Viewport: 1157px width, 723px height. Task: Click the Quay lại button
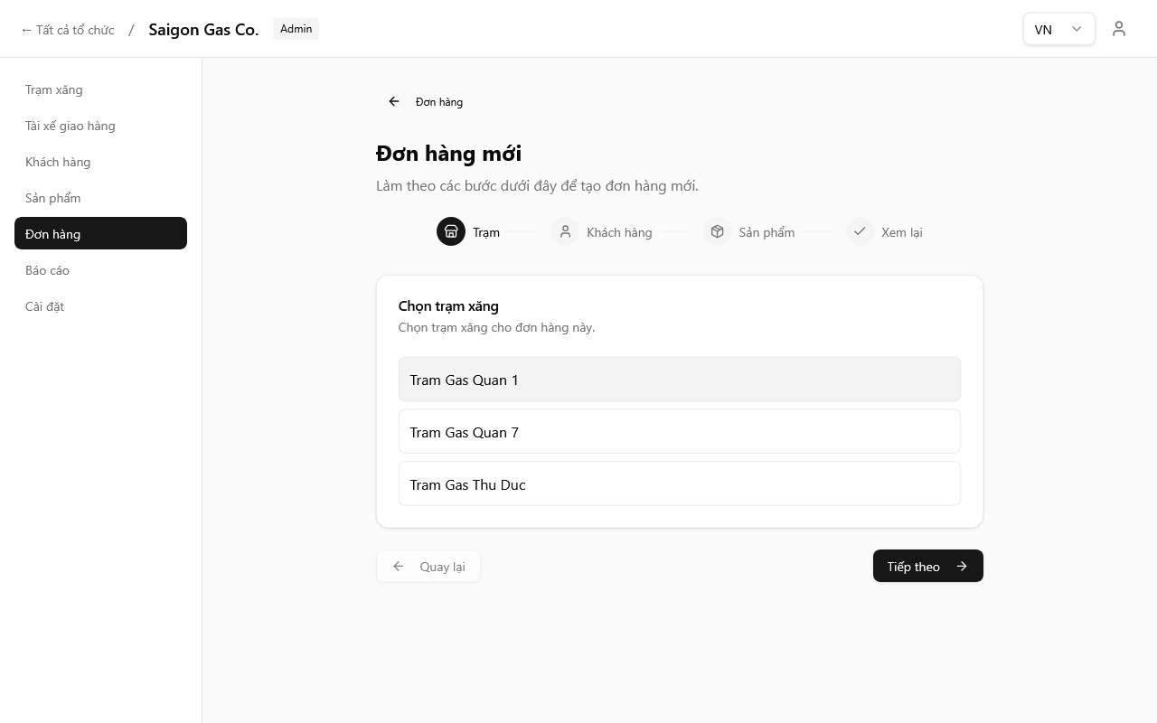pos(428,567)
